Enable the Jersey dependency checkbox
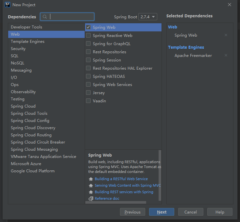 click(88, 93)
